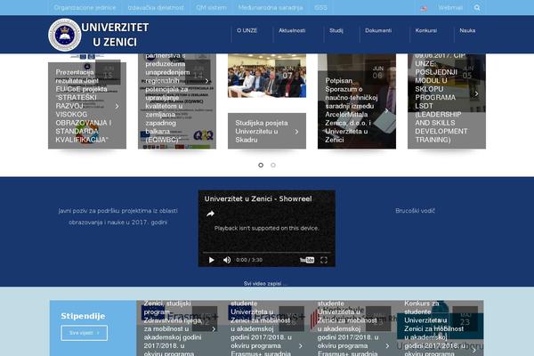
Task: Click the arrow on the EQIWBC news card
Action: click(x=206, y=81)
